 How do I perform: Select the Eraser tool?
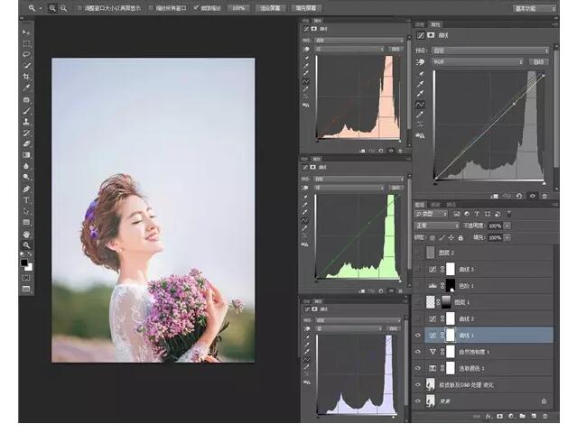[26, 143]
